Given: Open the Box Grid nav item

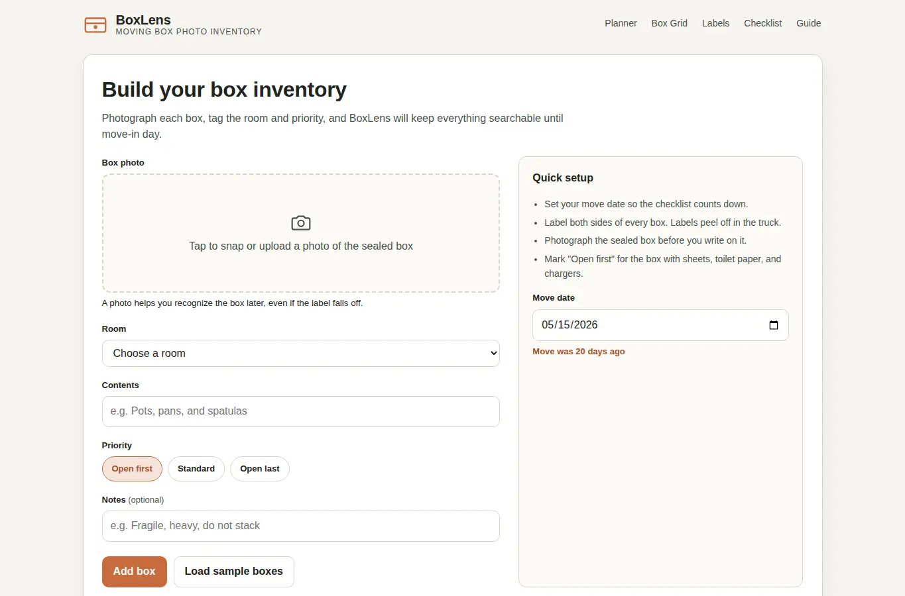Looking at the screenshot, I should click(669, 23).
